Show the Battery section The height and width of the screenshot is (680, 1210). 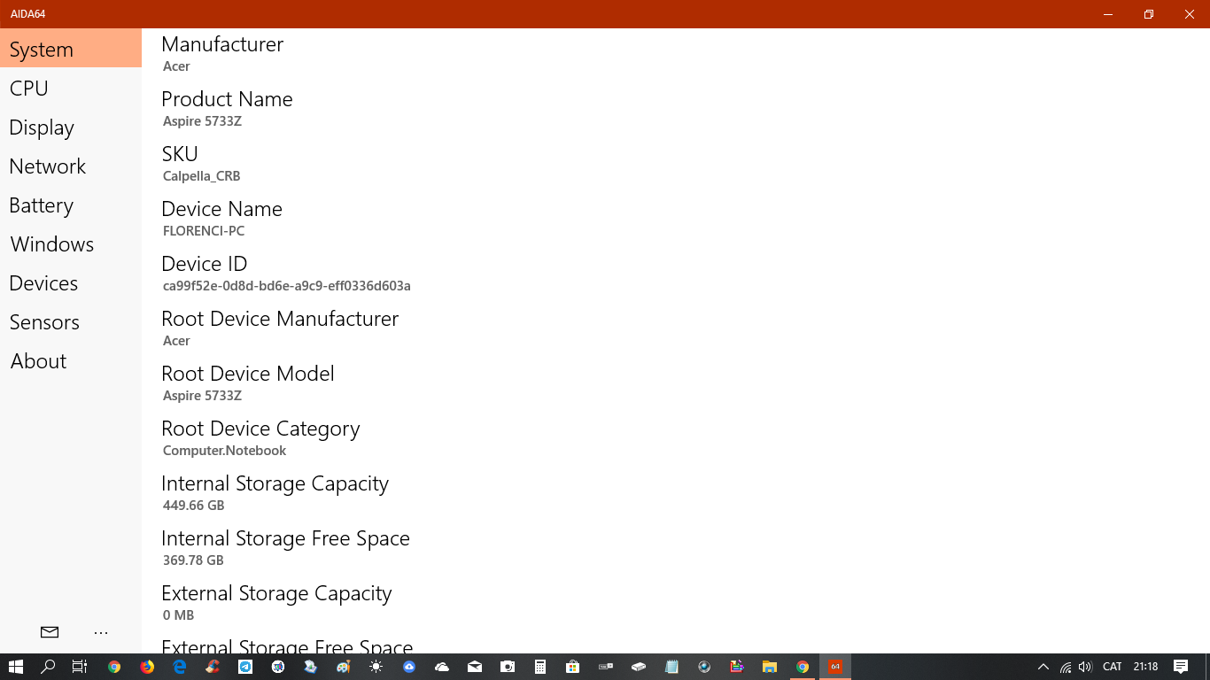click(71, 205)
